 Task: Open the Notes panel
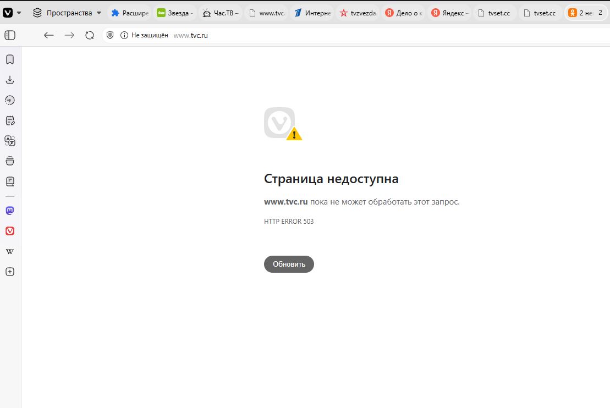pyautogui.click(x=10, y=120)
